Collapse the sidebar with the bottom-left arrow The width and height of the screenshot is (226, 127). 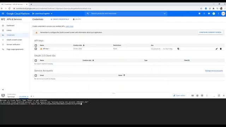[x=3, y=90]
